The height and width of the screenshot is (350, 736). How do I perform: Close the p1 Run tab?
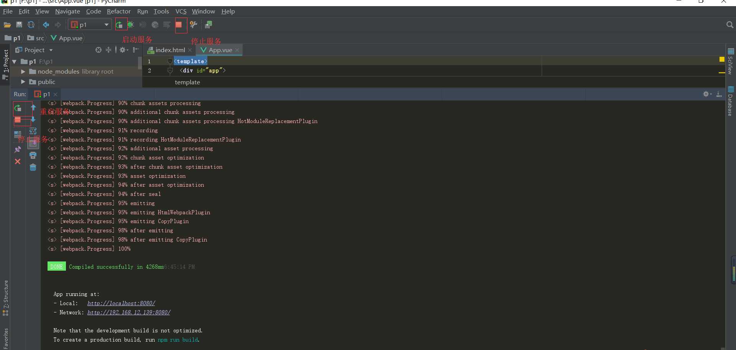click(x=56, y=94)
